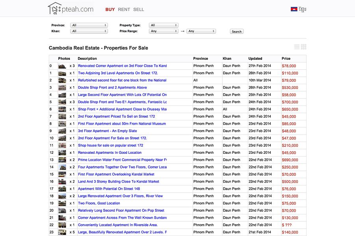Open thumbnail for Double Shop Front and 2 Apartments

(x=62, y=88)
